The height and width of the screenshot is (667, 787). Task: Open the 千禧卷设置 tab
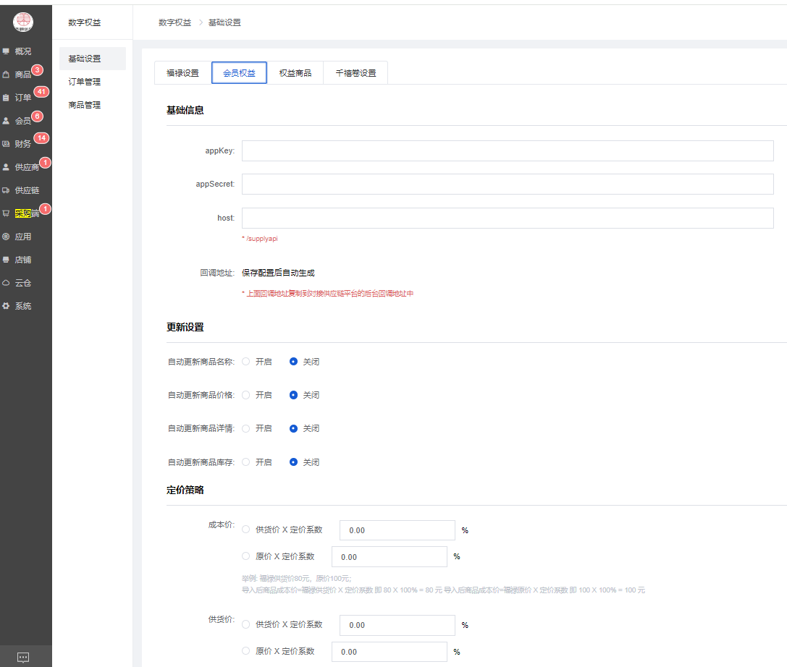[355, 73]
